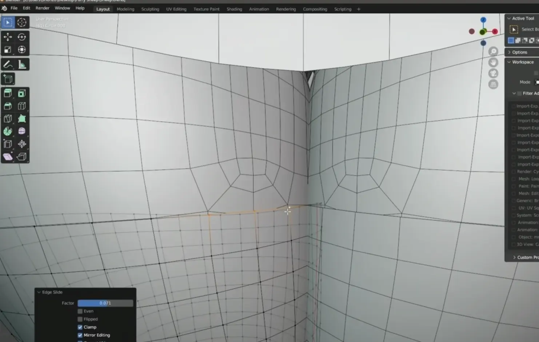
Task: Activate the Loop Cut tool
Action: (x=22, y=106)
